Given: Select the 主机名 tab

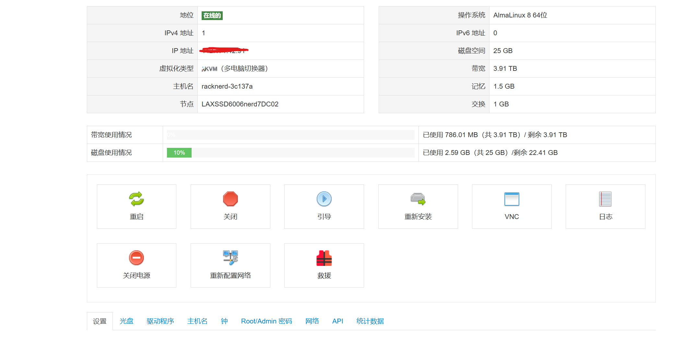Looking at the screenshot, I should (x=197, y=321).
